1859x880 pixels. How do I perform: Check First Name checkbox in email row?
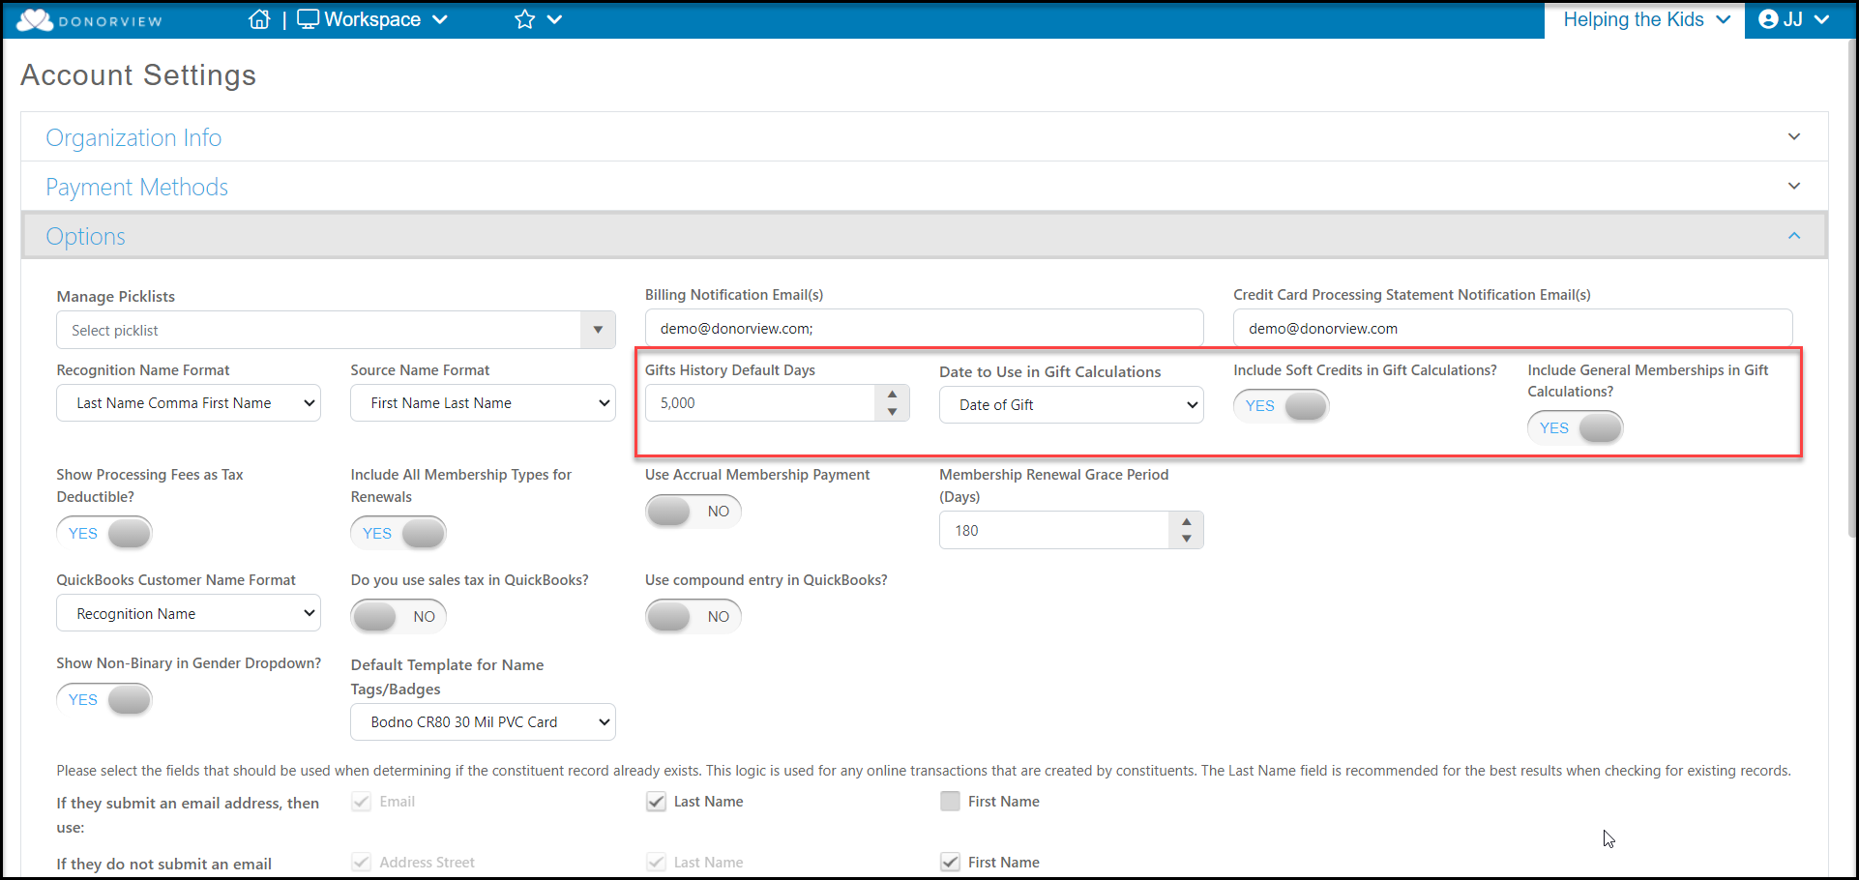(950, 801)
